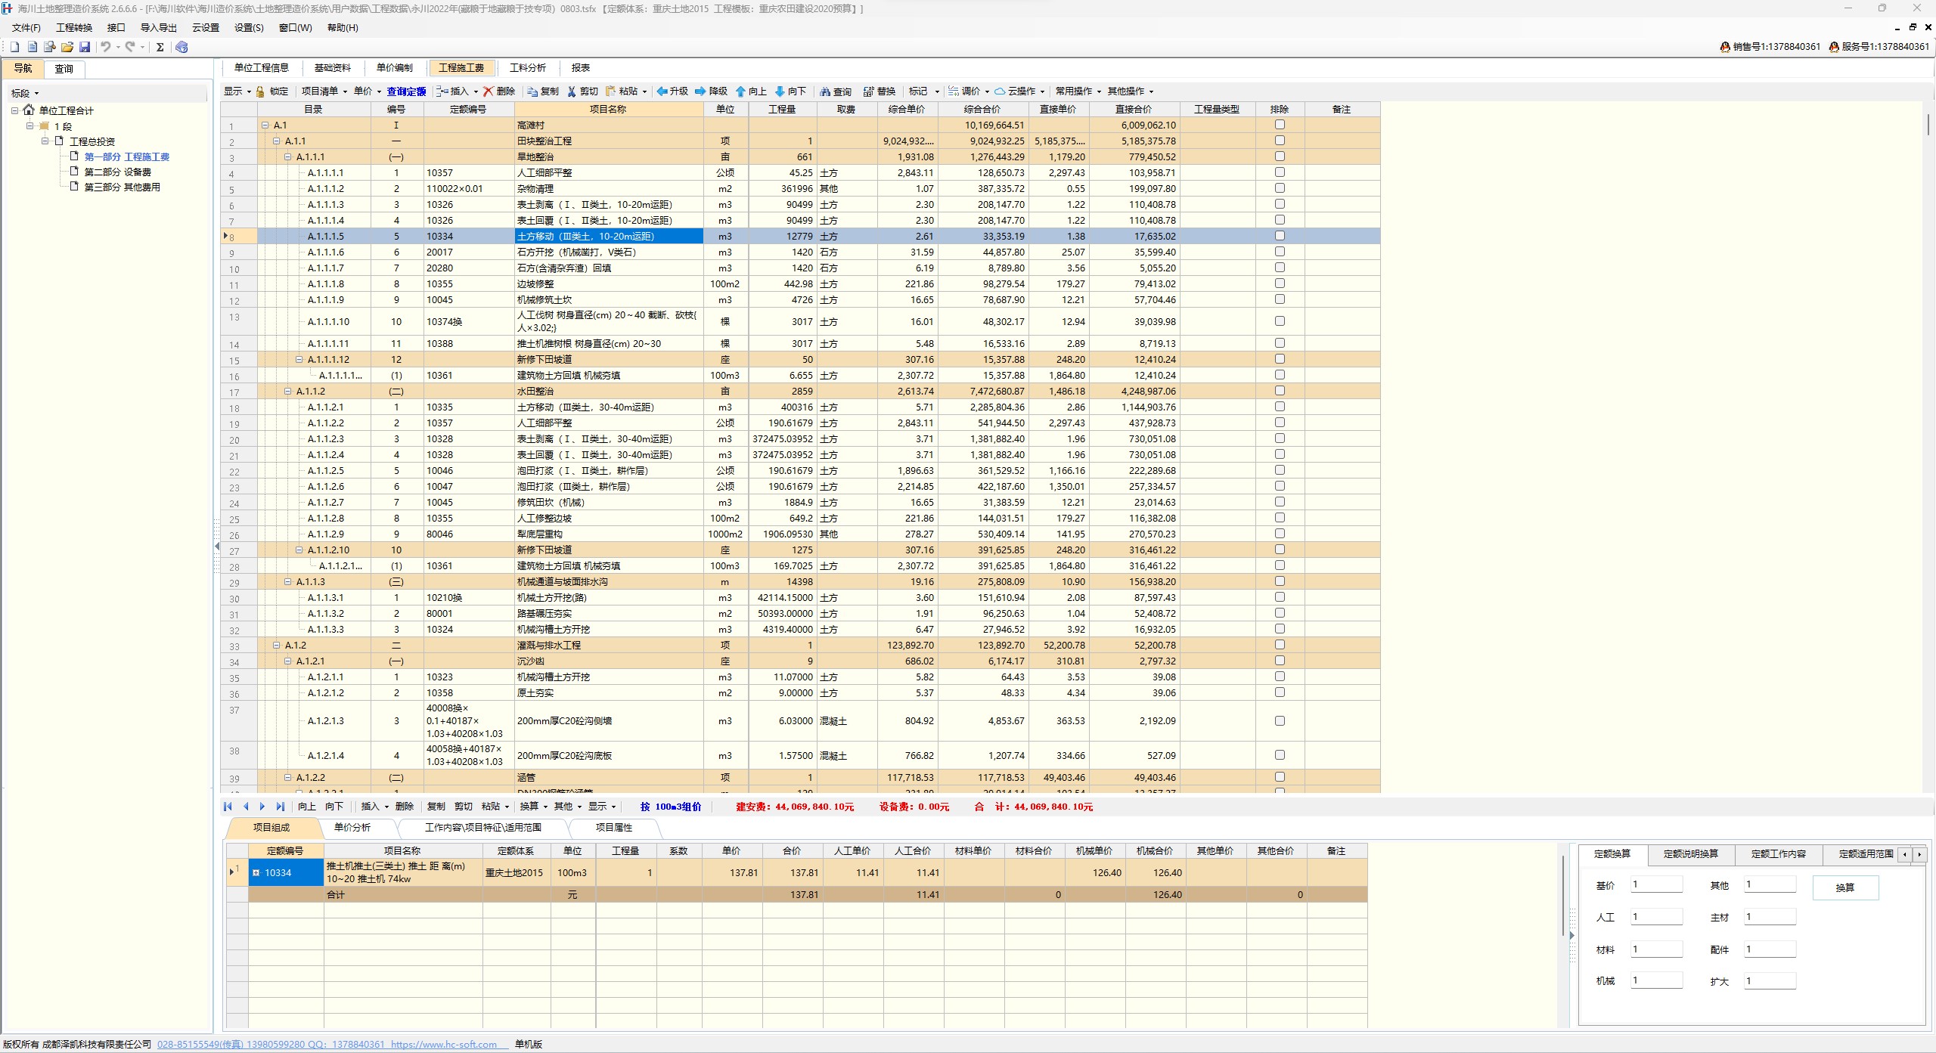
Task: Open the 标段 dropdown in the navigation pane
Action: pyautogui.click(x=24, y=94)
